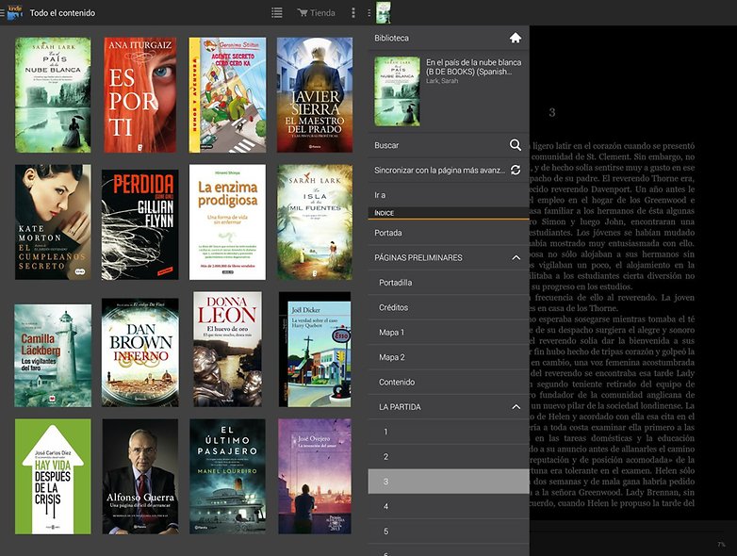The height and width of the screenshot is (556, 737).
Task: Open Alfonso Guerra book cover
Action: (140, 477)
